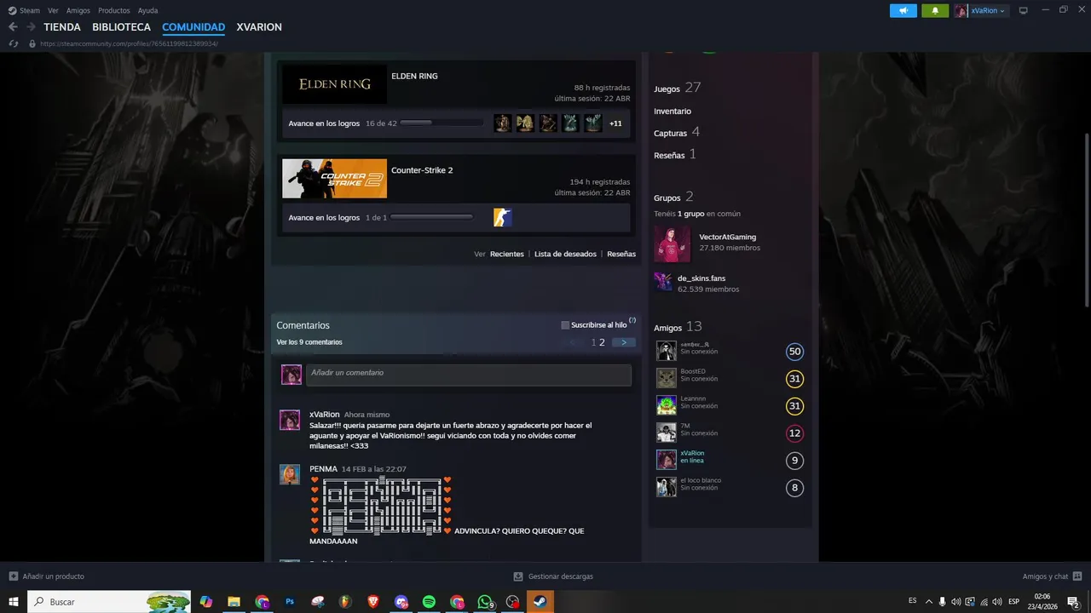Open the Amigos 13 sidebar link
The image size is (1091, 613).
pyautogui.click(x=678, y=327)
